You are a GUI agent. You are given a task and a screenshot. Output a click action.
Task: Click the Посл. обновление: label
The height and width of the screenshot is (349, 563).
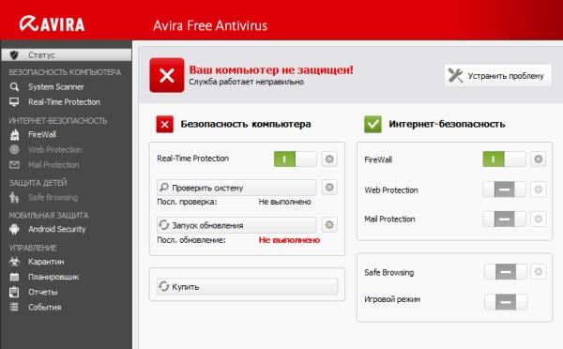pos(191,240)
